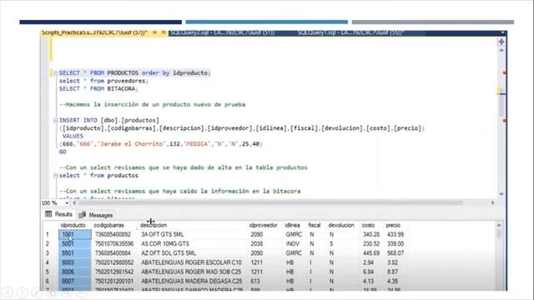Click the slideshow previous slide control
This screenshot has width=534, height=300.
click(8, 292)
